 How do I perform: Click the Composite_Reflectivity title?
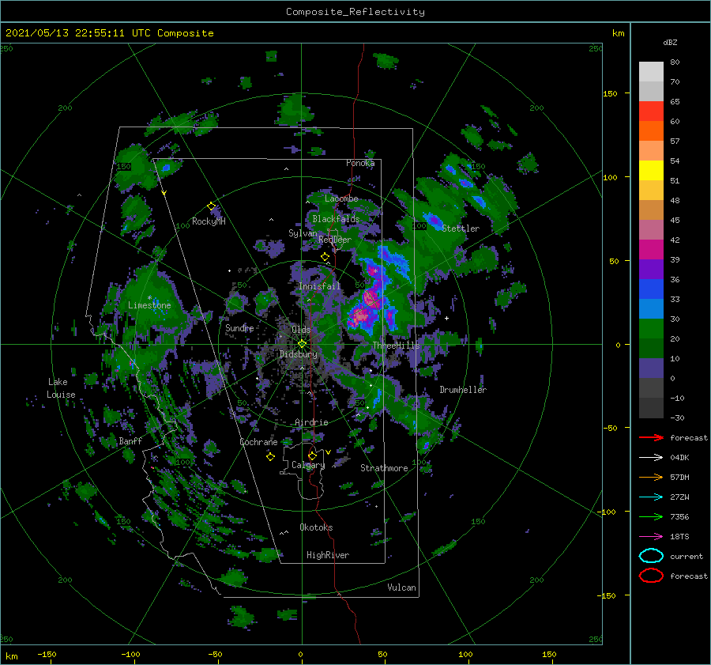tap(355, 12)
